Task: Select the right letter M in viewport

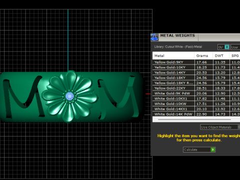Action: pos(118,97)
